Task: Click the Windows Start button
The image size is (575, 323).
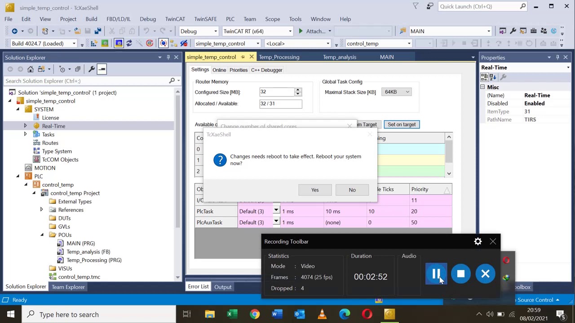Action: 11,314
